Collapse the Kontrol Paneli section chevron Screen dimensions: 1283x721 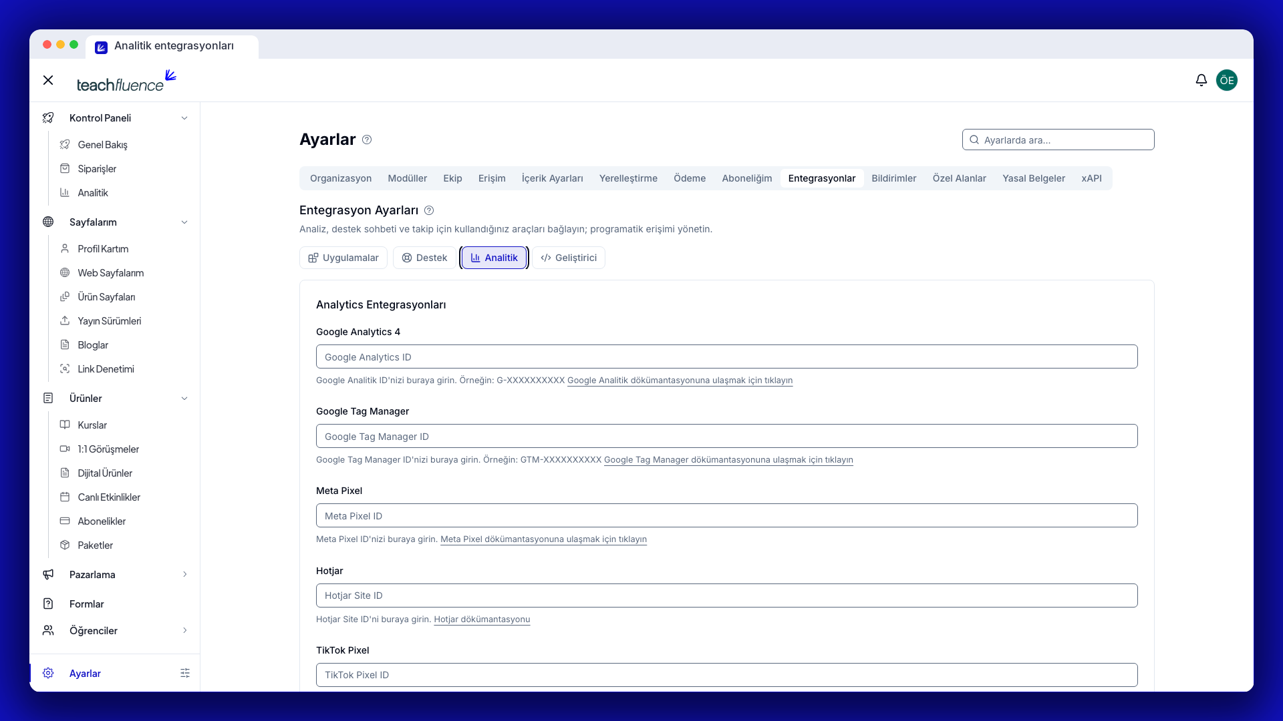184,118
